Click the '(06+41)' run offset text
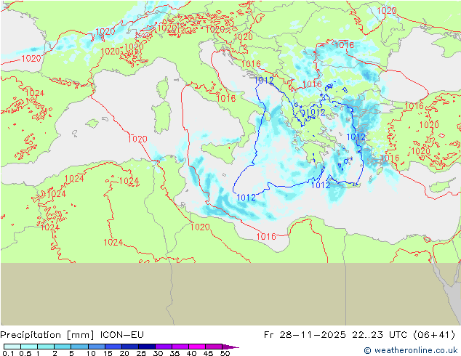 coord(434,334)
